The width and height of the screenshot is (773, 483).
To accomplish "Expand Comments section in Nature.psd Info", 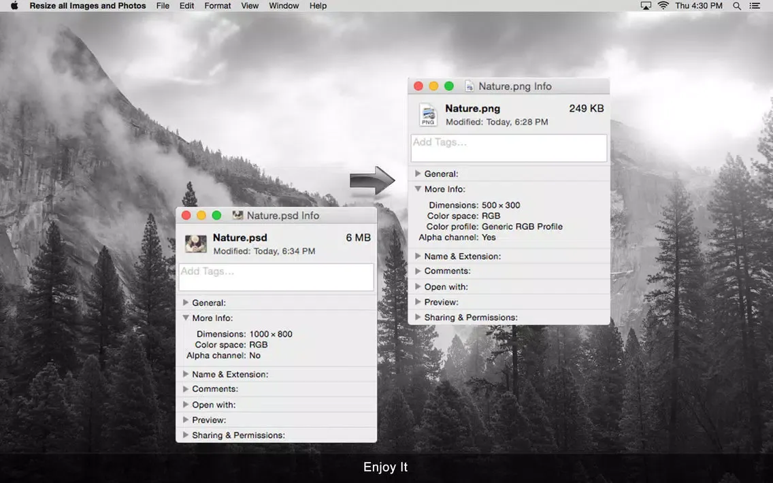I will tap(185, 389).
